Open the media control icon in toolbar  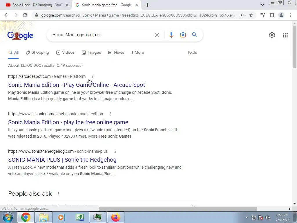tap(262, 15)
